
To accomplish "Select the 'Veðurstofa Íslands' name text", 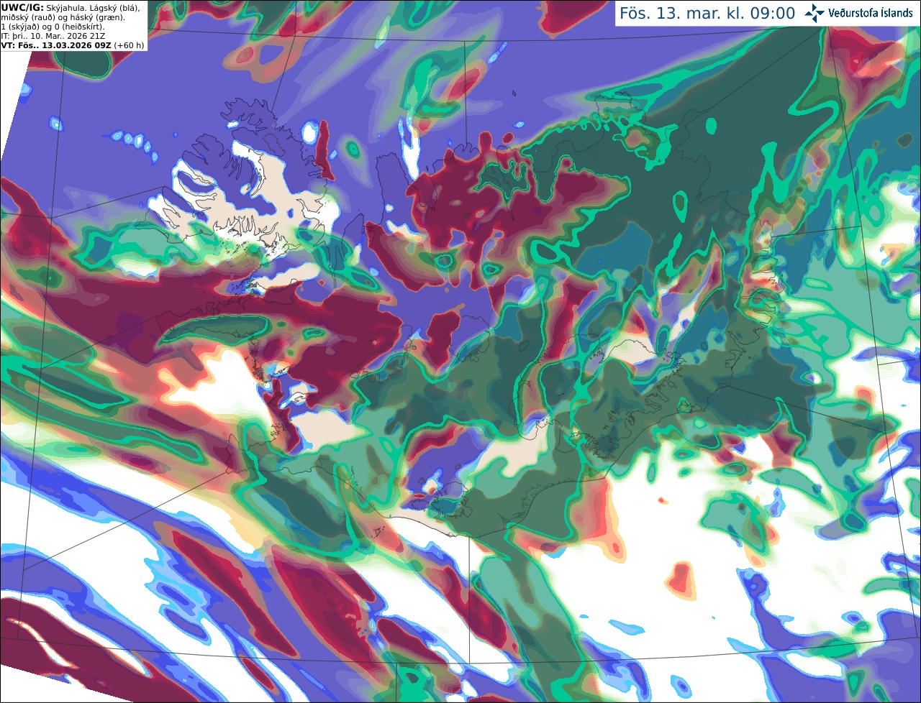I will click(x=871, y=13).
